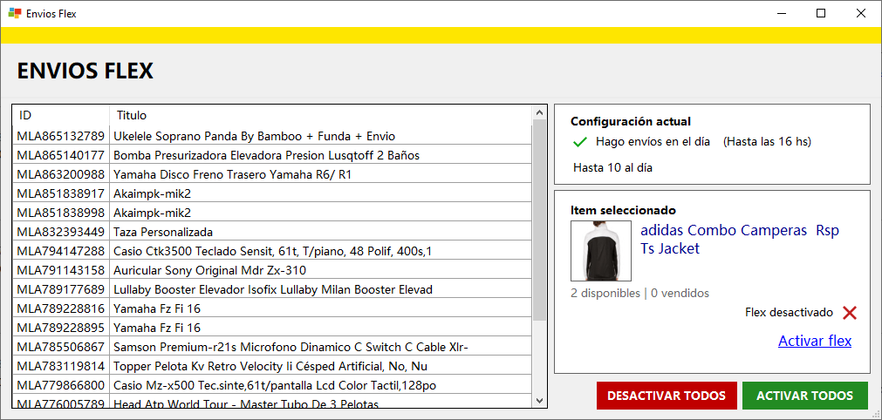Maximize the Envios Flex window

point(821,13)
